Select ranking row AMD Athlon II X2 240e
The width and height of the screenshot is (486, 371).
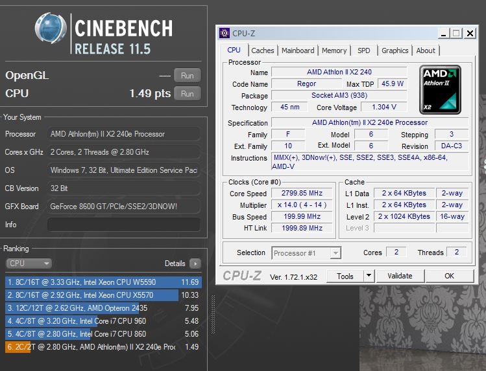[104, 347]
